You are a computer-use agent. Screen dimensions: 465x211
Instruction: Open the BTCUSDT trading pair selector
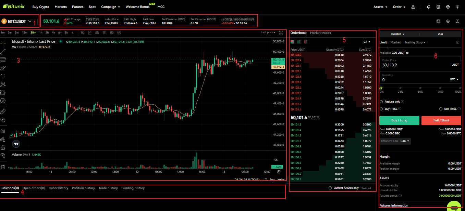[17, 21]
